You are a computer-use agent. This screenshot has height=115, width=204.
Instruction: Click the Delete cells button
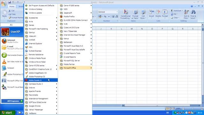[x=158, y=14]
